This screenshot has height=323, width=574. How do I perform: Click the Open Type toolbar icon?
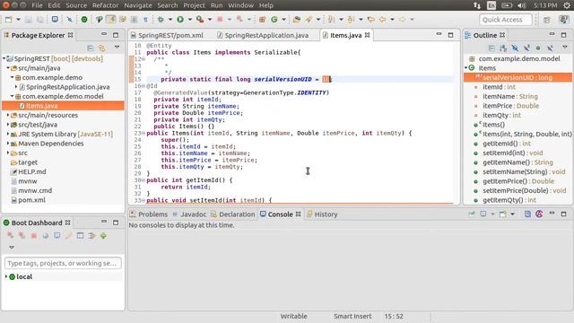tap(297, 20)
